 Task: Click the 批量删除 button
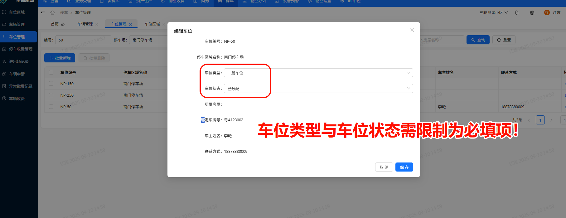click(x=94, y=58)
